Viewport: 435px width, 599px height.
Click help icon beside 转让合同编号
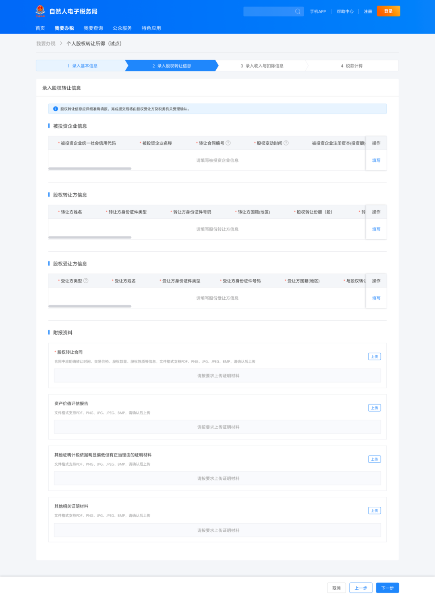(x=228, y=143)
